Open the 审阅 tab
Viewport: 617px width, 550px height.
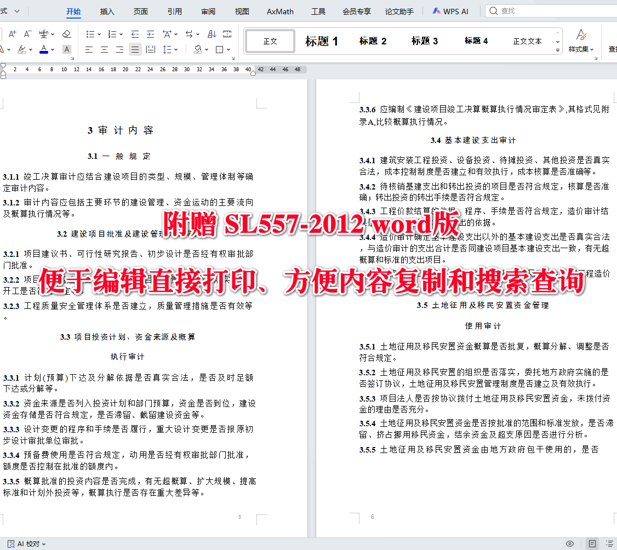(208, 12)
